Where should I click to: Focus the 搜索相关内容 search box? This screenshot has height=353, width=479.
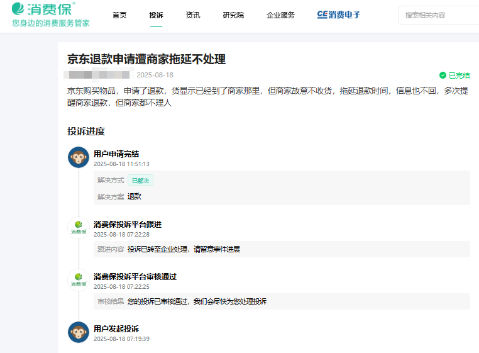439,15
